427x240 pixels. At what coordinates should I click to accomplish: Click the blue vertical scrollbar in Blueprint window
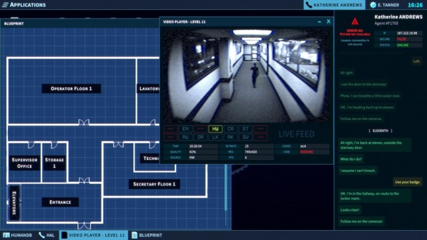coord(226,187)
